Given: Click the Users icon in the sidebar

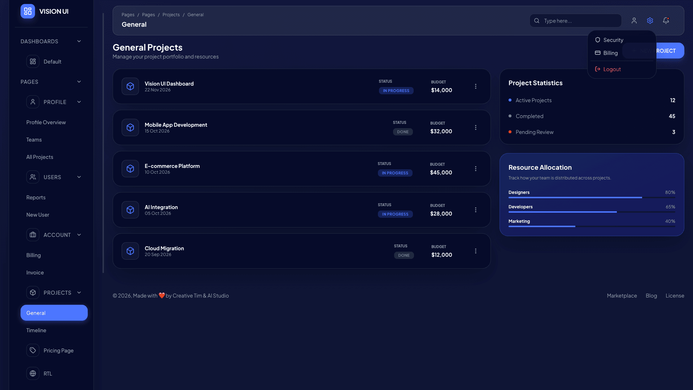Looking at the screenshot, I should tap(32, 177).
